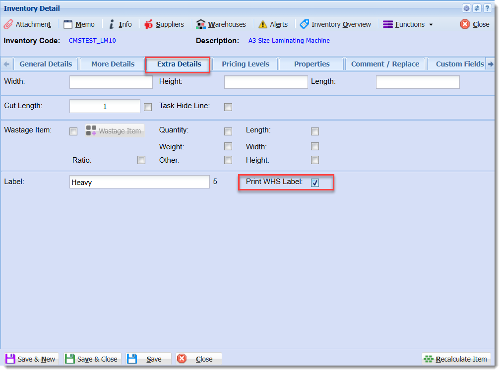Show item Info
The image size is (502, 373).
pyautogui.click(x=121, y=24)
